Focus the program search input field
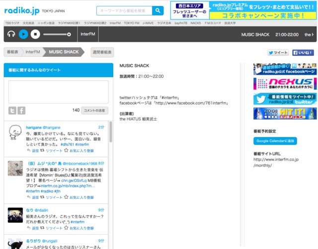Screen dimensions: 318x249 coord(124,10)
